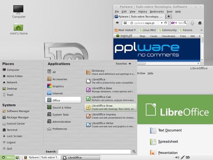
Task: Open Computer under Places
Action: coord(11,70)
